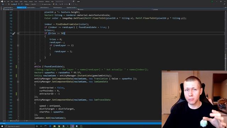
Task: Focus the Visual Studio search box
Action: point(65,1)
